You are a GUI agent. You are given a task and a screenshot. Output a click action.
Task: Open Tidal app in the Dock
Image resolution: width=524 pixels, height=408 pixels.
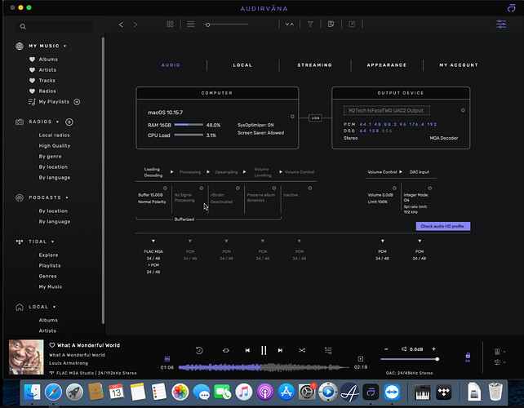click(x=444, y=392)
